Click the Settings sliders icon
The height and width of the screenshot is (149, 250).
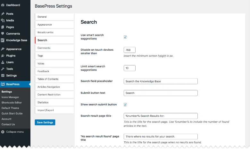(x=3, y=76)
